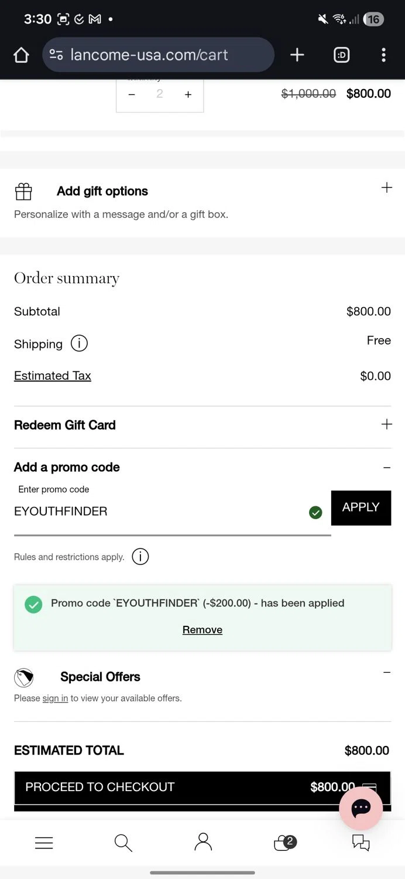Remove the applied promo code
405x879 pixels.
203,630
